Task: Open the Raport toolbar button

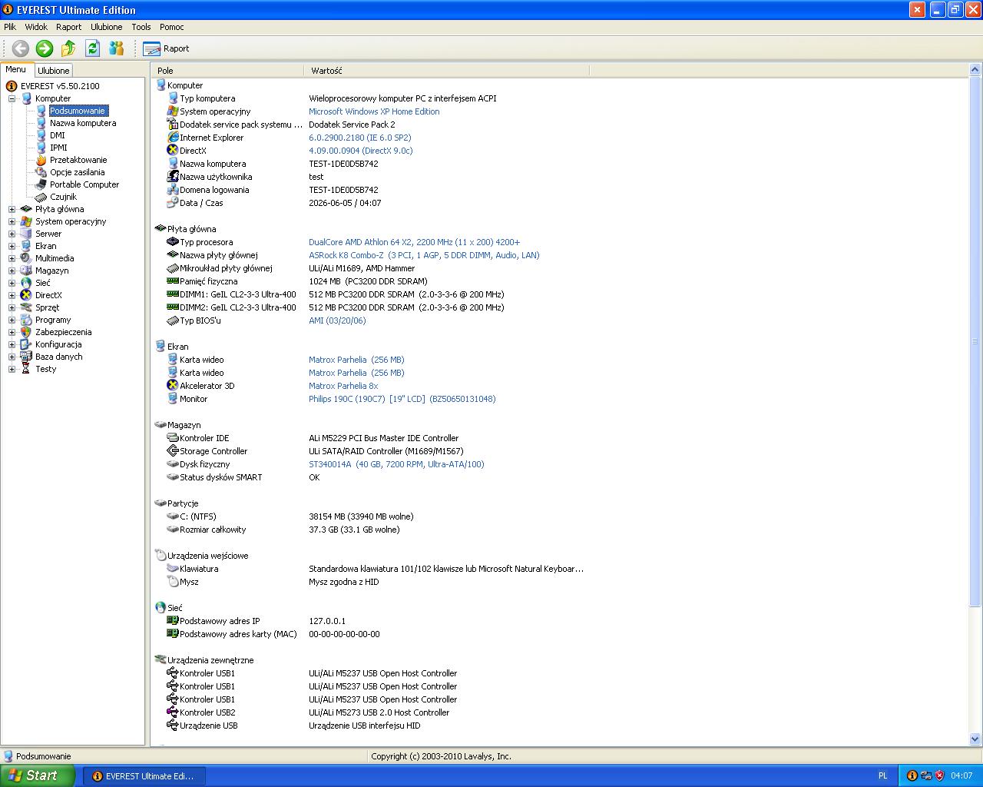Action: 166,48
